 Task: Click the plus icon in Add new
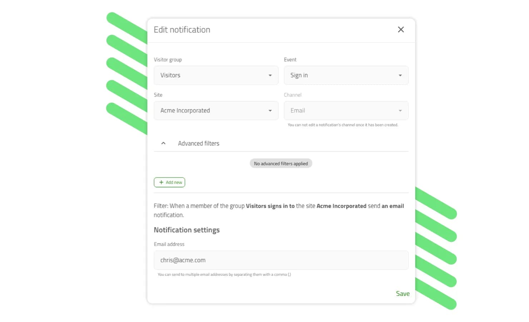[161, 182]
